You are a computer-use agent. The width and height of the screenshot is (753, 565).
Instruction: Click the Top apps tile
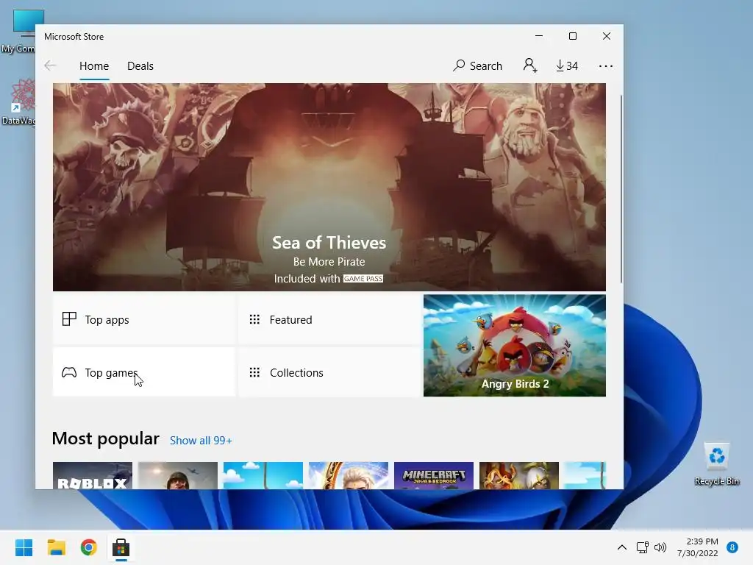(x=143, y=319)
